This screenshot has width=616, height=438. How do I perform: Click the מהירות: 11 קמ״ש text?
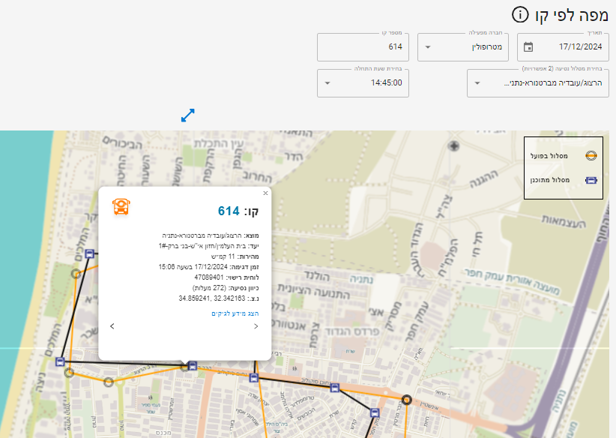(x=235, y=256)
